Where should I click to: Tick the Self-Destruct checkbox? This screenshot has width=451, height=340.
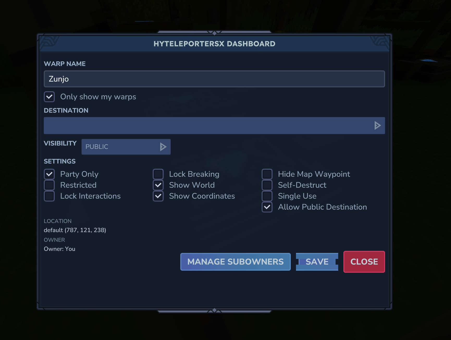267,185
